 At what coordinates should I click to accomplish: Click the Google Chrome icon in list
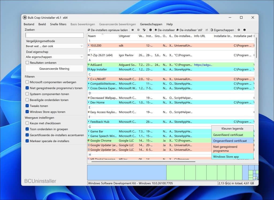pyautogui.click(x=89, y=140)
